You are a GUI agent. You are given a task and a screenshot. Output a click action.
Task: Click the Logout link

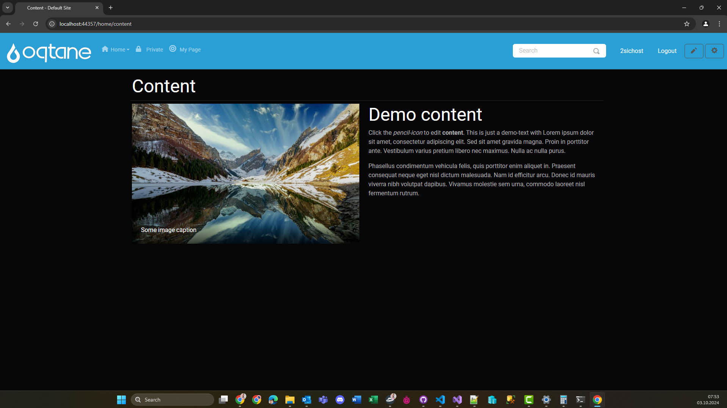coord(667,51)
